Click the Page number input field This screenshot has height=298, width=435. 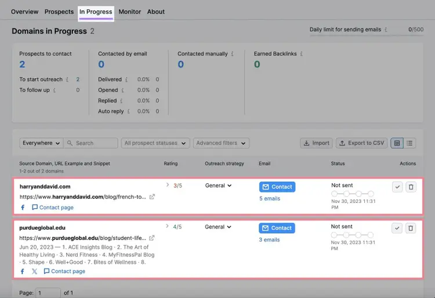(48, 293)
